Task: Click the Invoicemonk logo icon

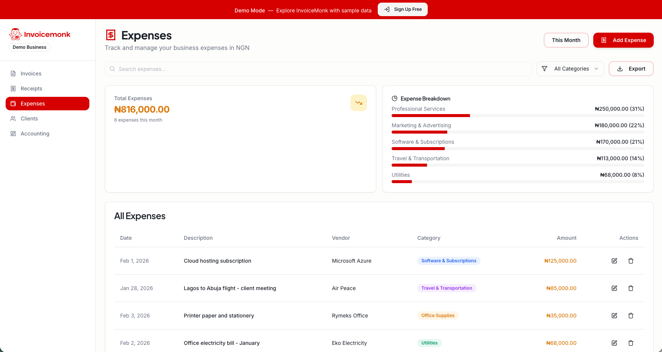Action: tap(15, 34)
